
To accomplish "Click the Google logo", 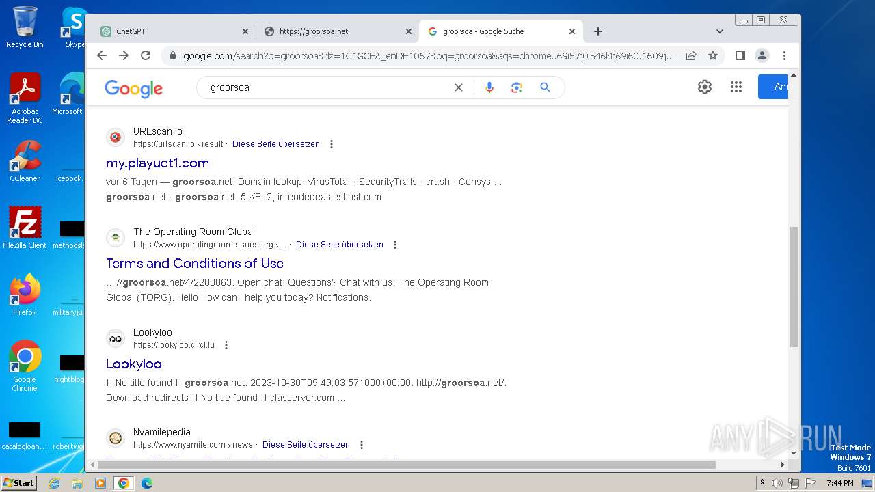I will [133, 88].
